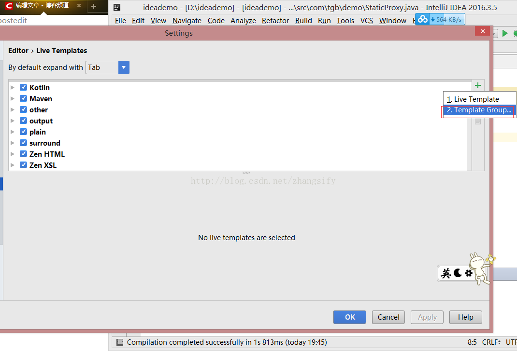The height and width of the screenshot is (351, 517).
Task: Switch to the 编辑文章 browser tab
Action: pyautogui.click(x=42, y=6)
